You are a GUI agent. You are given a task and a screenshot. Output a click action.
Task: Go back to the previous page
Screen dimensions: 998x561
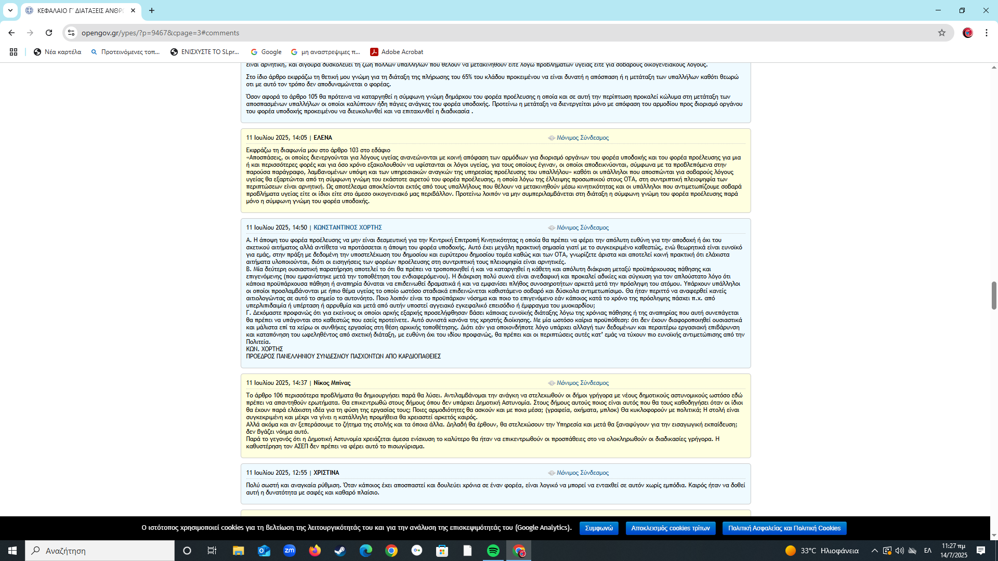point(11,33)
